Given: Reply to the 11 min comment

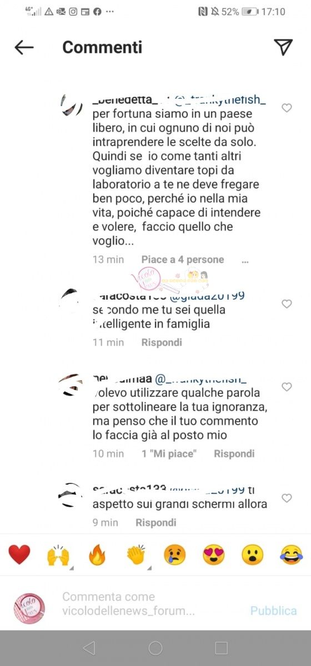Looking at the screenshot, I should click(x=162, y=342).
